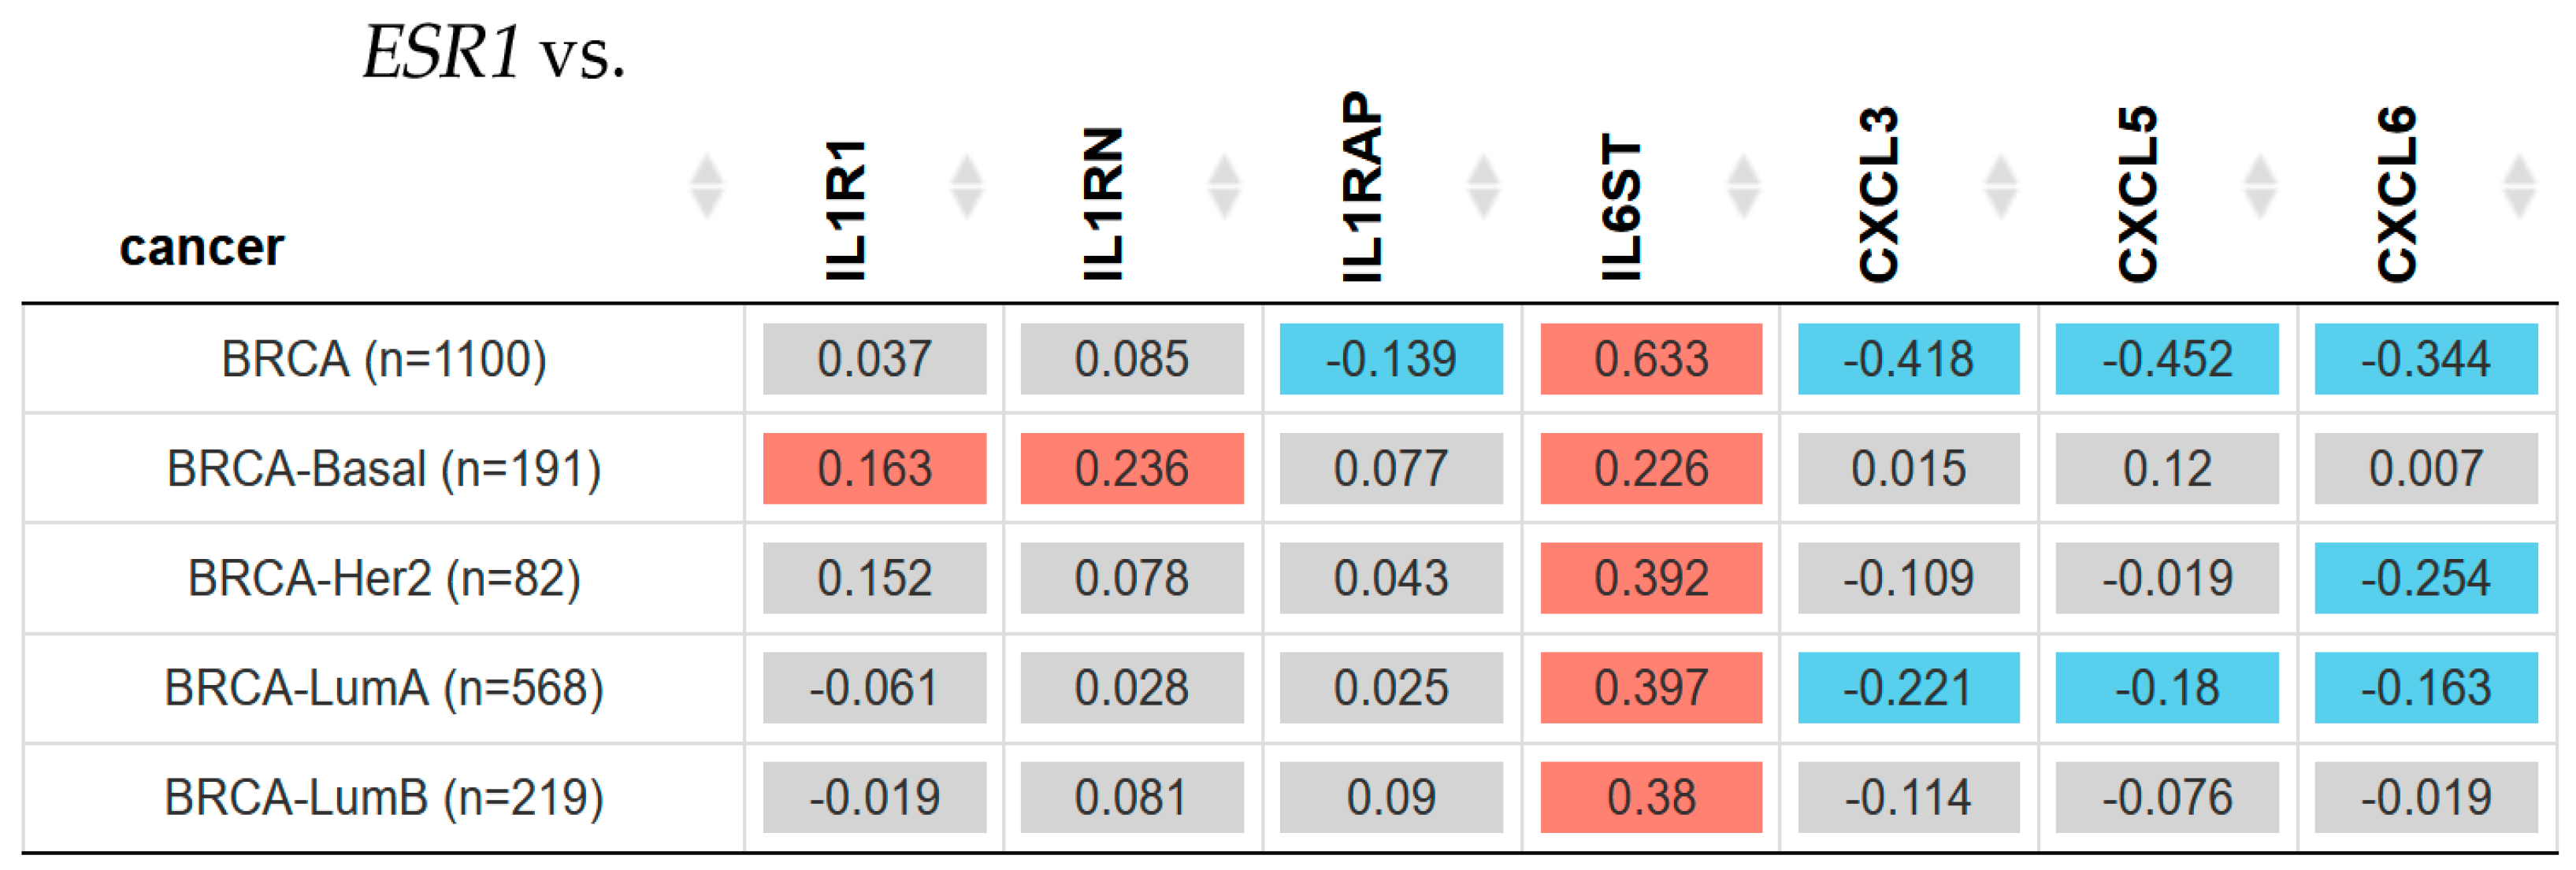
Task: Click the gray 0.037 IL1R1 cell
Action: tap(874, 359)
